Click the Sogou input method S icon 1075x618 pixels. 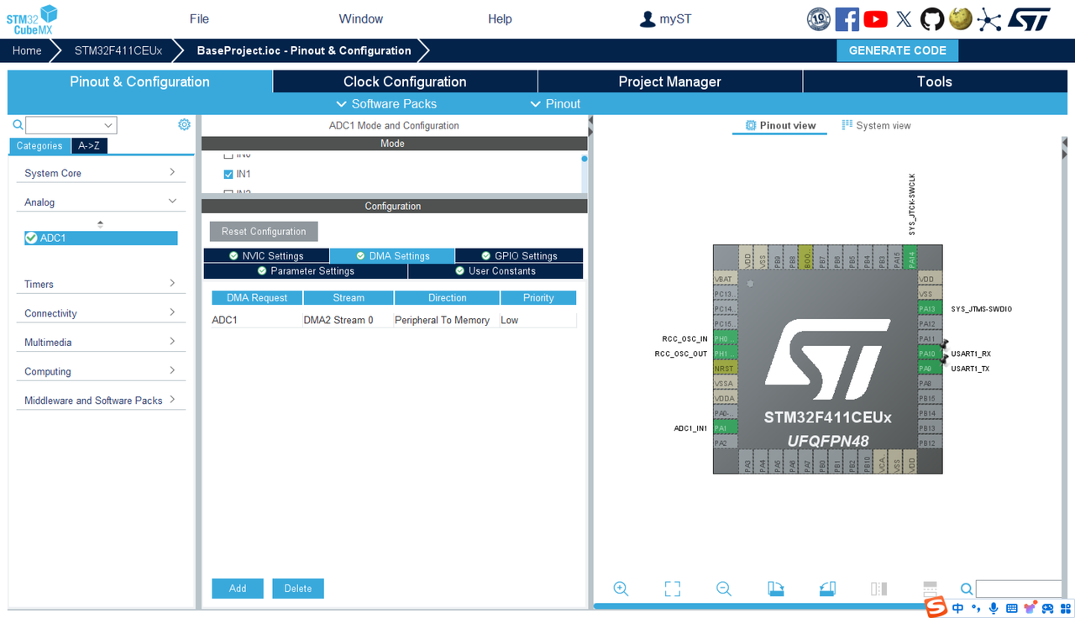[936, 607]
